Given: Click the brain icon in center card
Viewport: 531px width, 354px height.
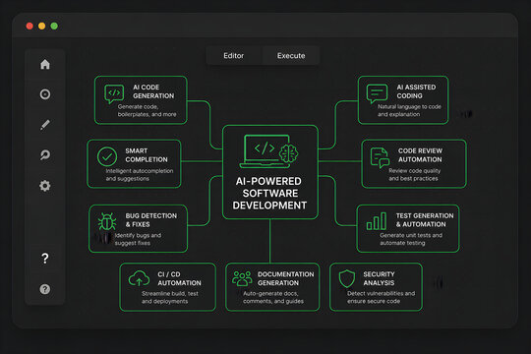Looking at the screenshot, I should coord(288,153).
